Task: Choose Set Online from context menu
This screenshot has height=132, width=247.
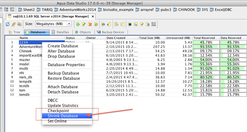Action: (x=67, y=121)
